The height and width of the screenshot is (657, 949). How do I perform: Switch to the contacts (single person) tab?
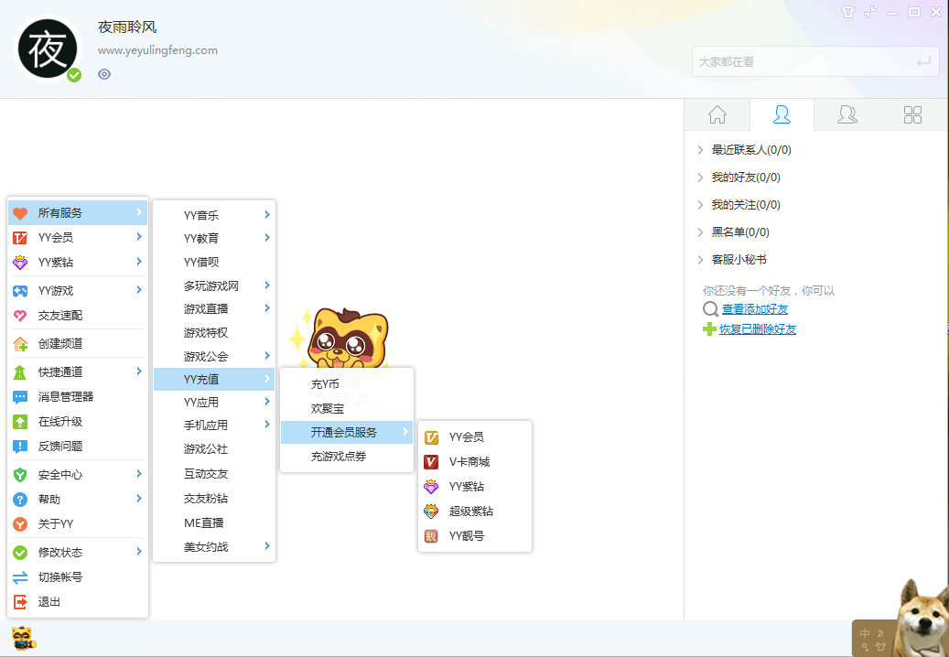pyautogui.click(x=782, y=114)
